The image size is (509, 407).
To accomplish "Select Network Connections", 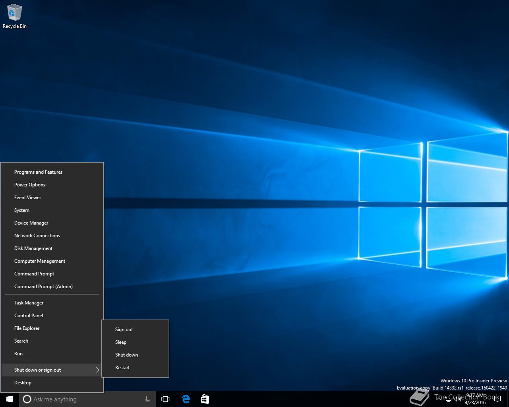I will click(52, 236).
